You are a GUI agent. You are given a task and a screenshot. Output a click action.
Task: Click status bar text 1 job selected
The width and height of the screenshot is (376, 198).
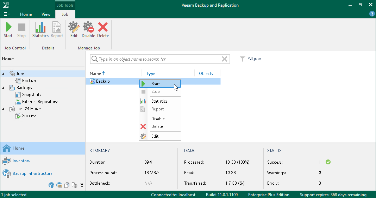(x=14, y=194)
